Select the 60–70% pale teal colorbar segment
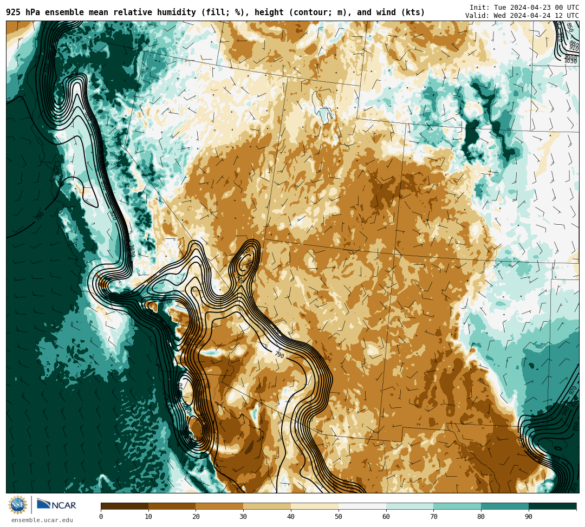 tap(410, 506)
